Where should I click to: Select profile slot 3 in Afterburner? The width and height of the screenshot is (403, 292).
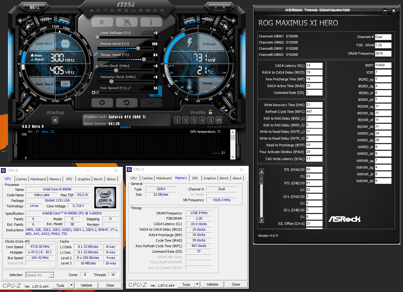click(x=194, y=120)
